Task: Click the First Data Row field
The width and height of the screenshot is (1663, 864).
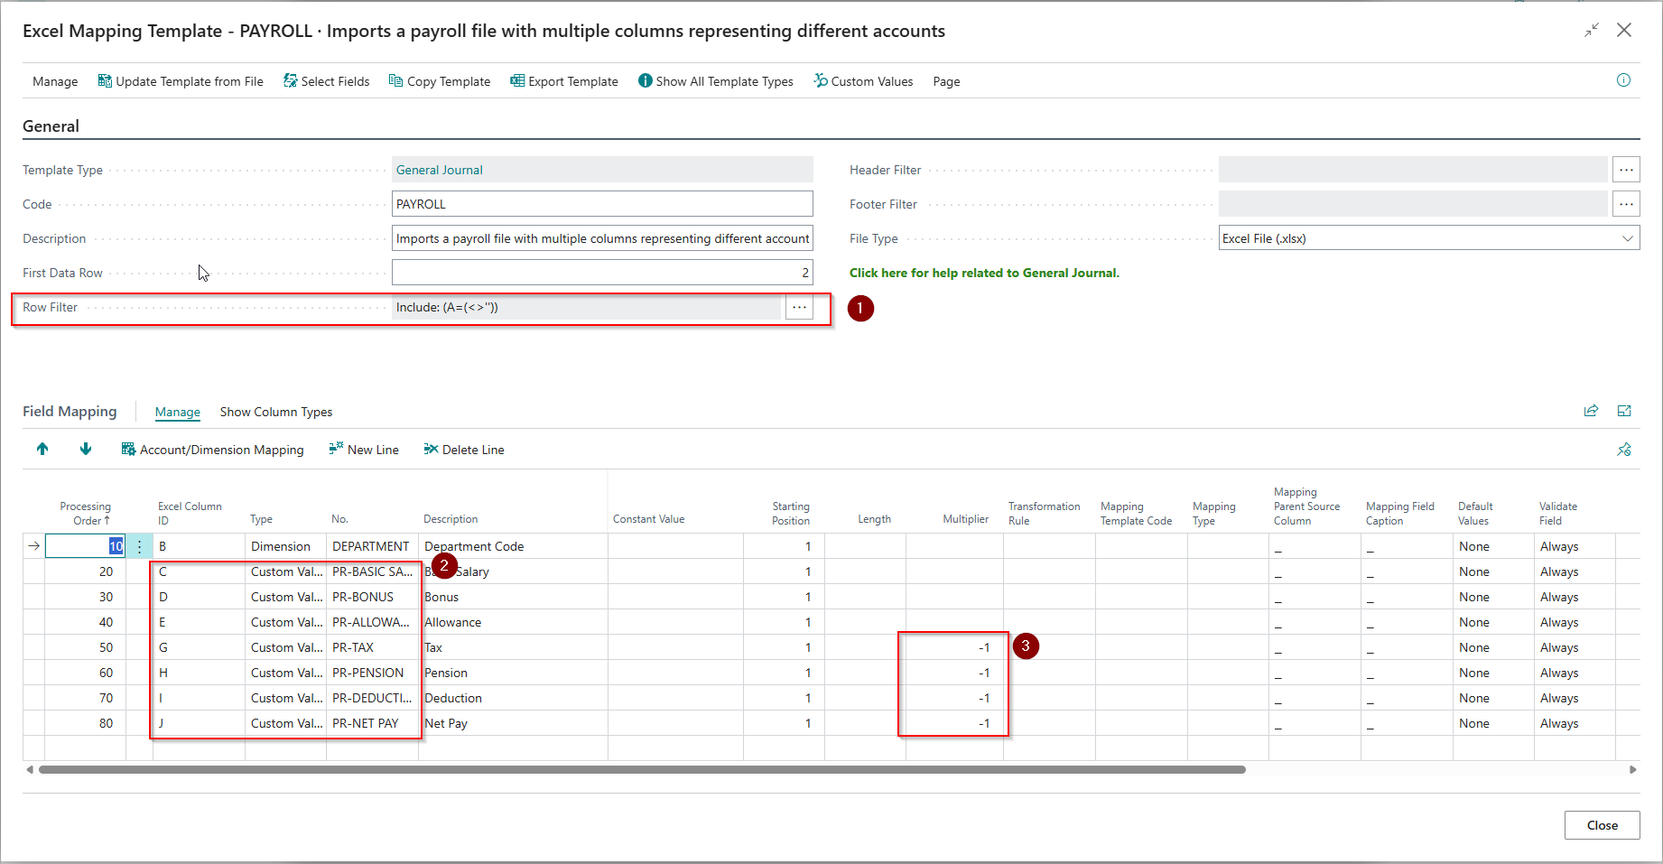Action: (600, 272)
